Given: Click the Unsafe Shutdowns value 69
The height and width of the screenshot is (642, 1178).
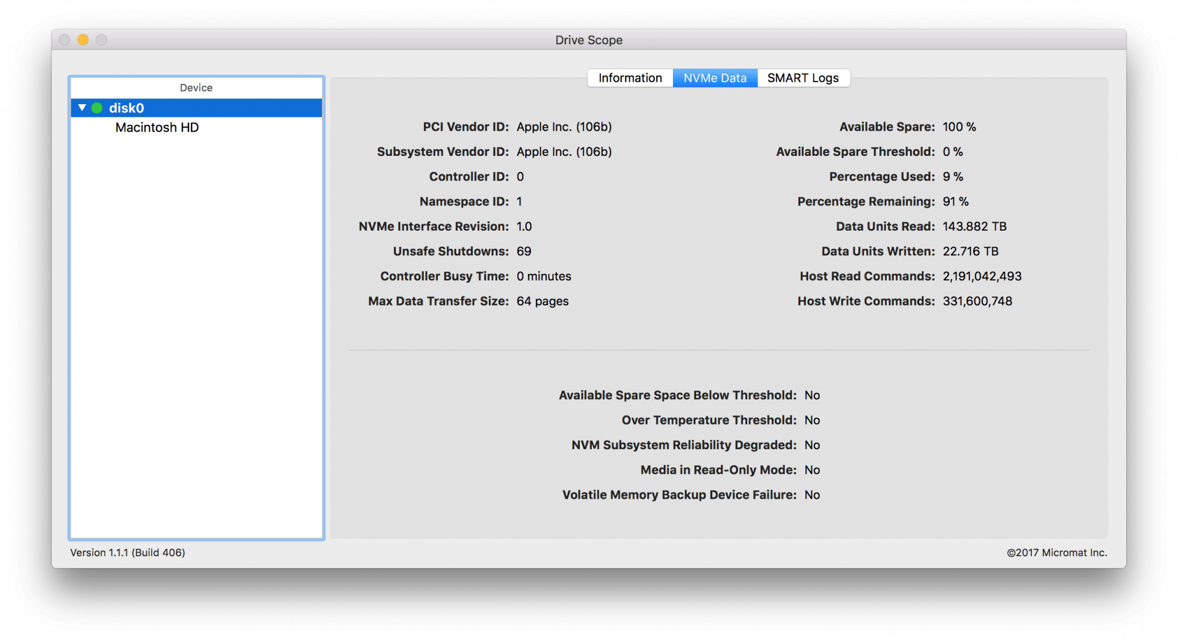Looking at the screenshot, I should (524, 251).
